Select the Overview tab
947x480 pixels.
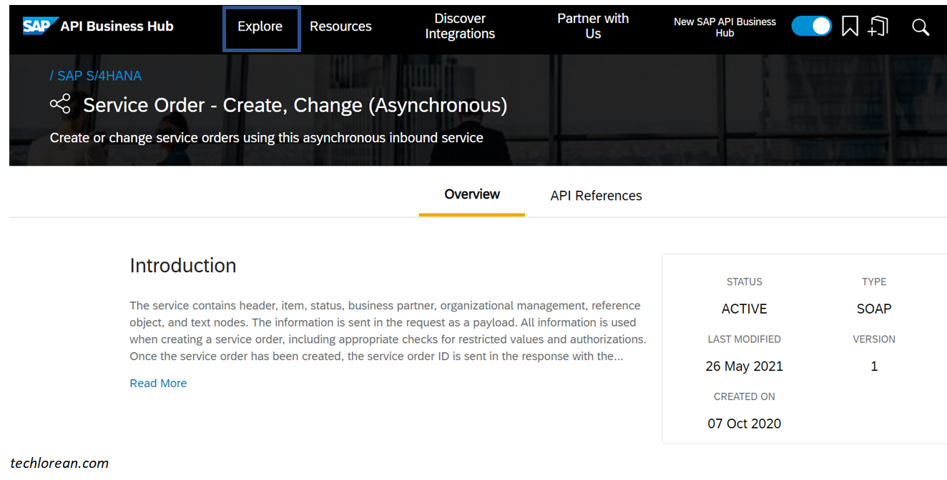(471, 194)
